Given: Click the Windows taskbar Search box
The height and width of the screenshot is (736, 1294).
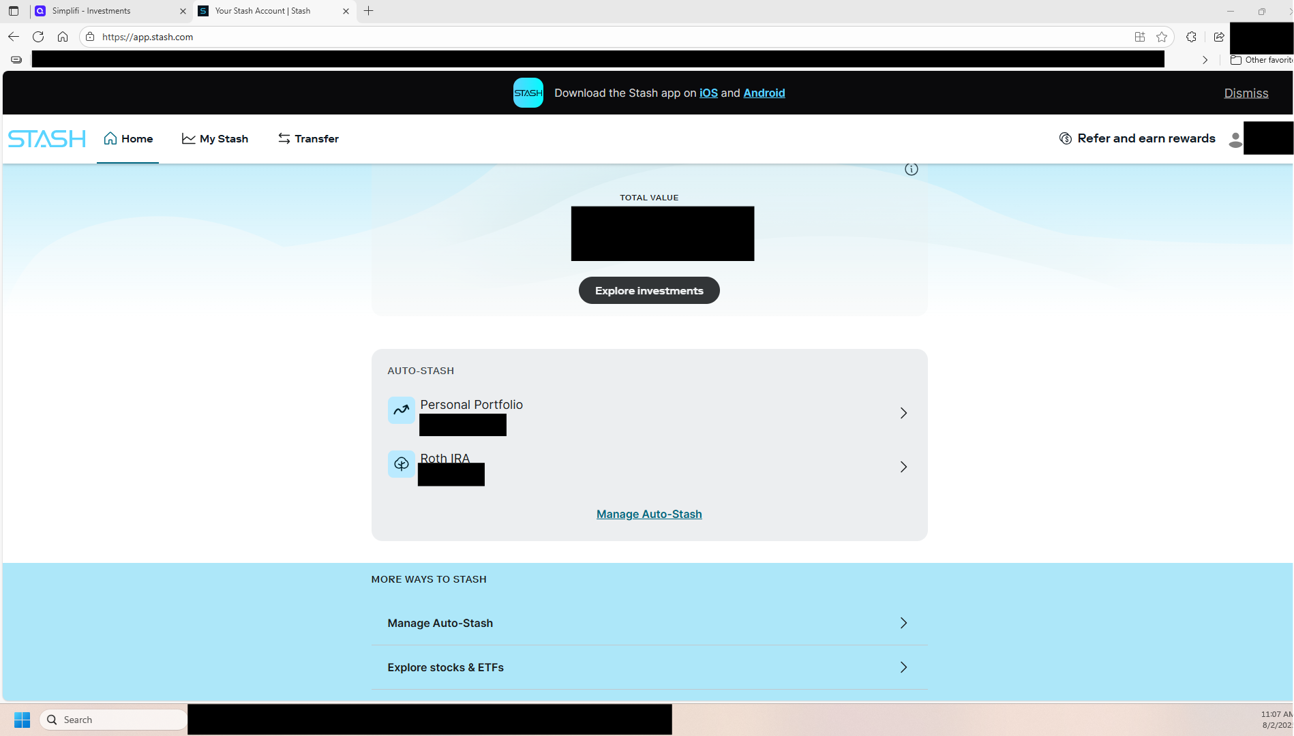Looking at the screenshot, I should [x=113, y=720].
